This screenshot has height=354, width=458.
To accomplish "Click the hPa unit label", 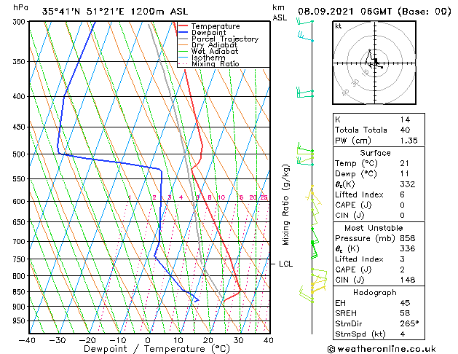I will point(20,7).
